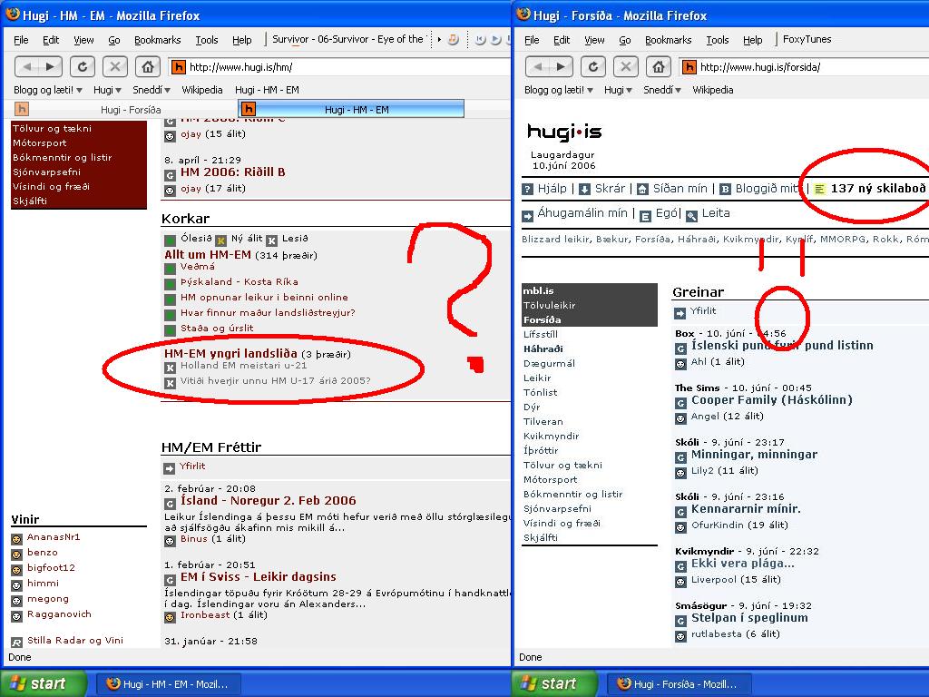Open Þýskaland - Kosta Ríka thread
Image resolution: width=929 pixels, height=697 pixels.
tap(240, 281)
